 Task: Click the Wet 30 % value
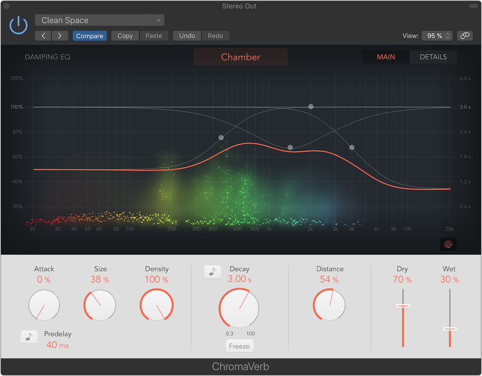(449, 279)
